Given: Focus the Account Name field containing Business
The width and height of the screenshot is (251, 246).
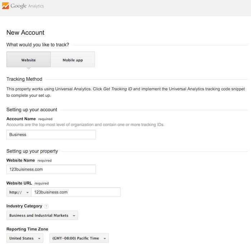Looking at the screenshot, I should [51, 135].
